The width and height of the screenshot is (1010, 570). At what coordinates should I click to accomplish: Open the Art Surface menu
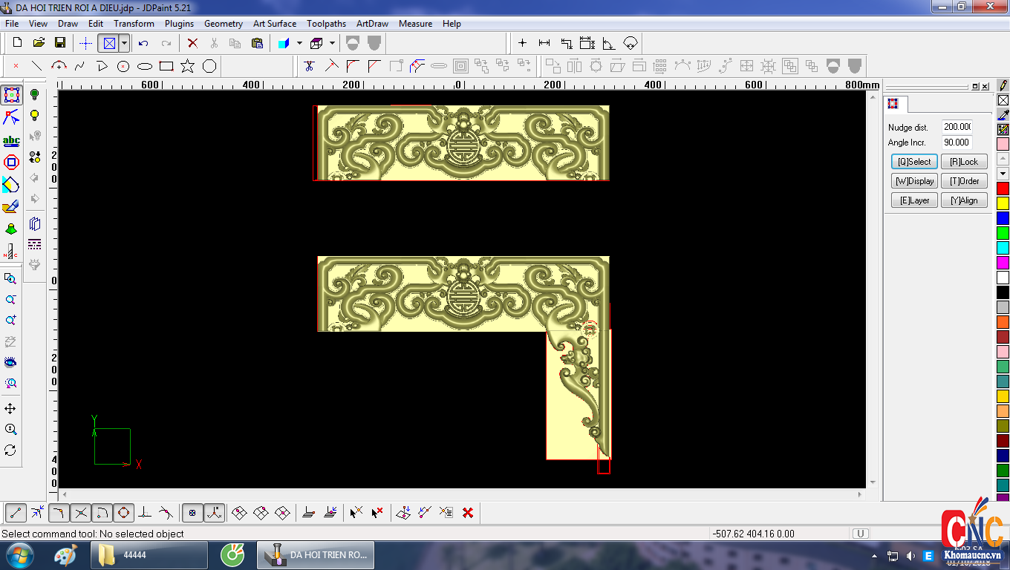(274, 24)
